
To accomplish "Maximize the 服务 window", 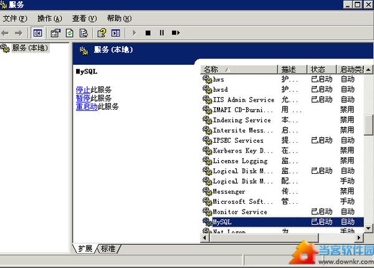I will [x=358, y=4].
